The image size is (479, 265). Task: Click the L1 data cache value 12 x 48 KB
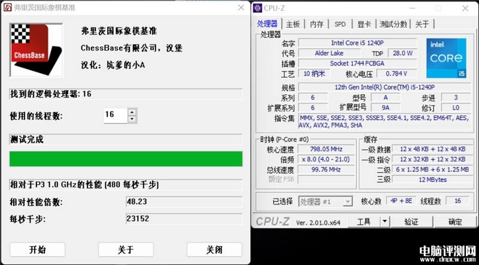pyautogui.click(x=432, y=149)
